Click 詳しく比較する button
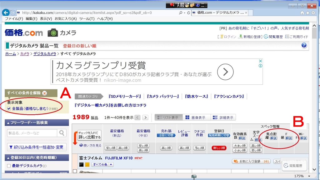Screen dimensions: 320x180 pos(89,135)
